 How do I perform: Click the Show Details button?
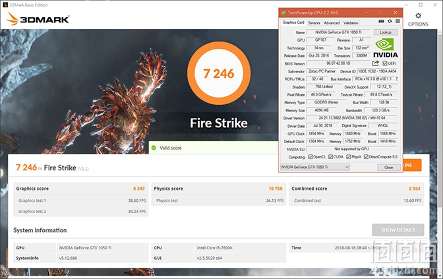pyautogui.click(x=398, y=230)
